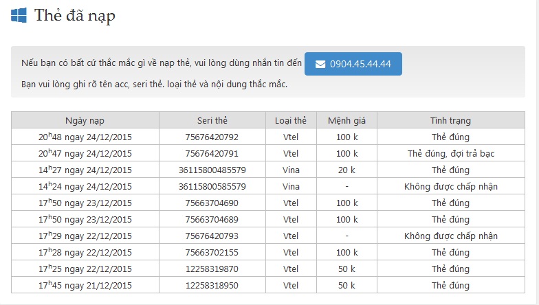This screenshot has width=539, height=305.
Task: Click the 0904.45.44.44 contact button
Action: point(353,64)
